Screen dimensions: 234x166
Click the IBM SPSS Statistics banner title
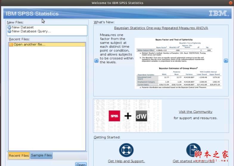point(32,14)
